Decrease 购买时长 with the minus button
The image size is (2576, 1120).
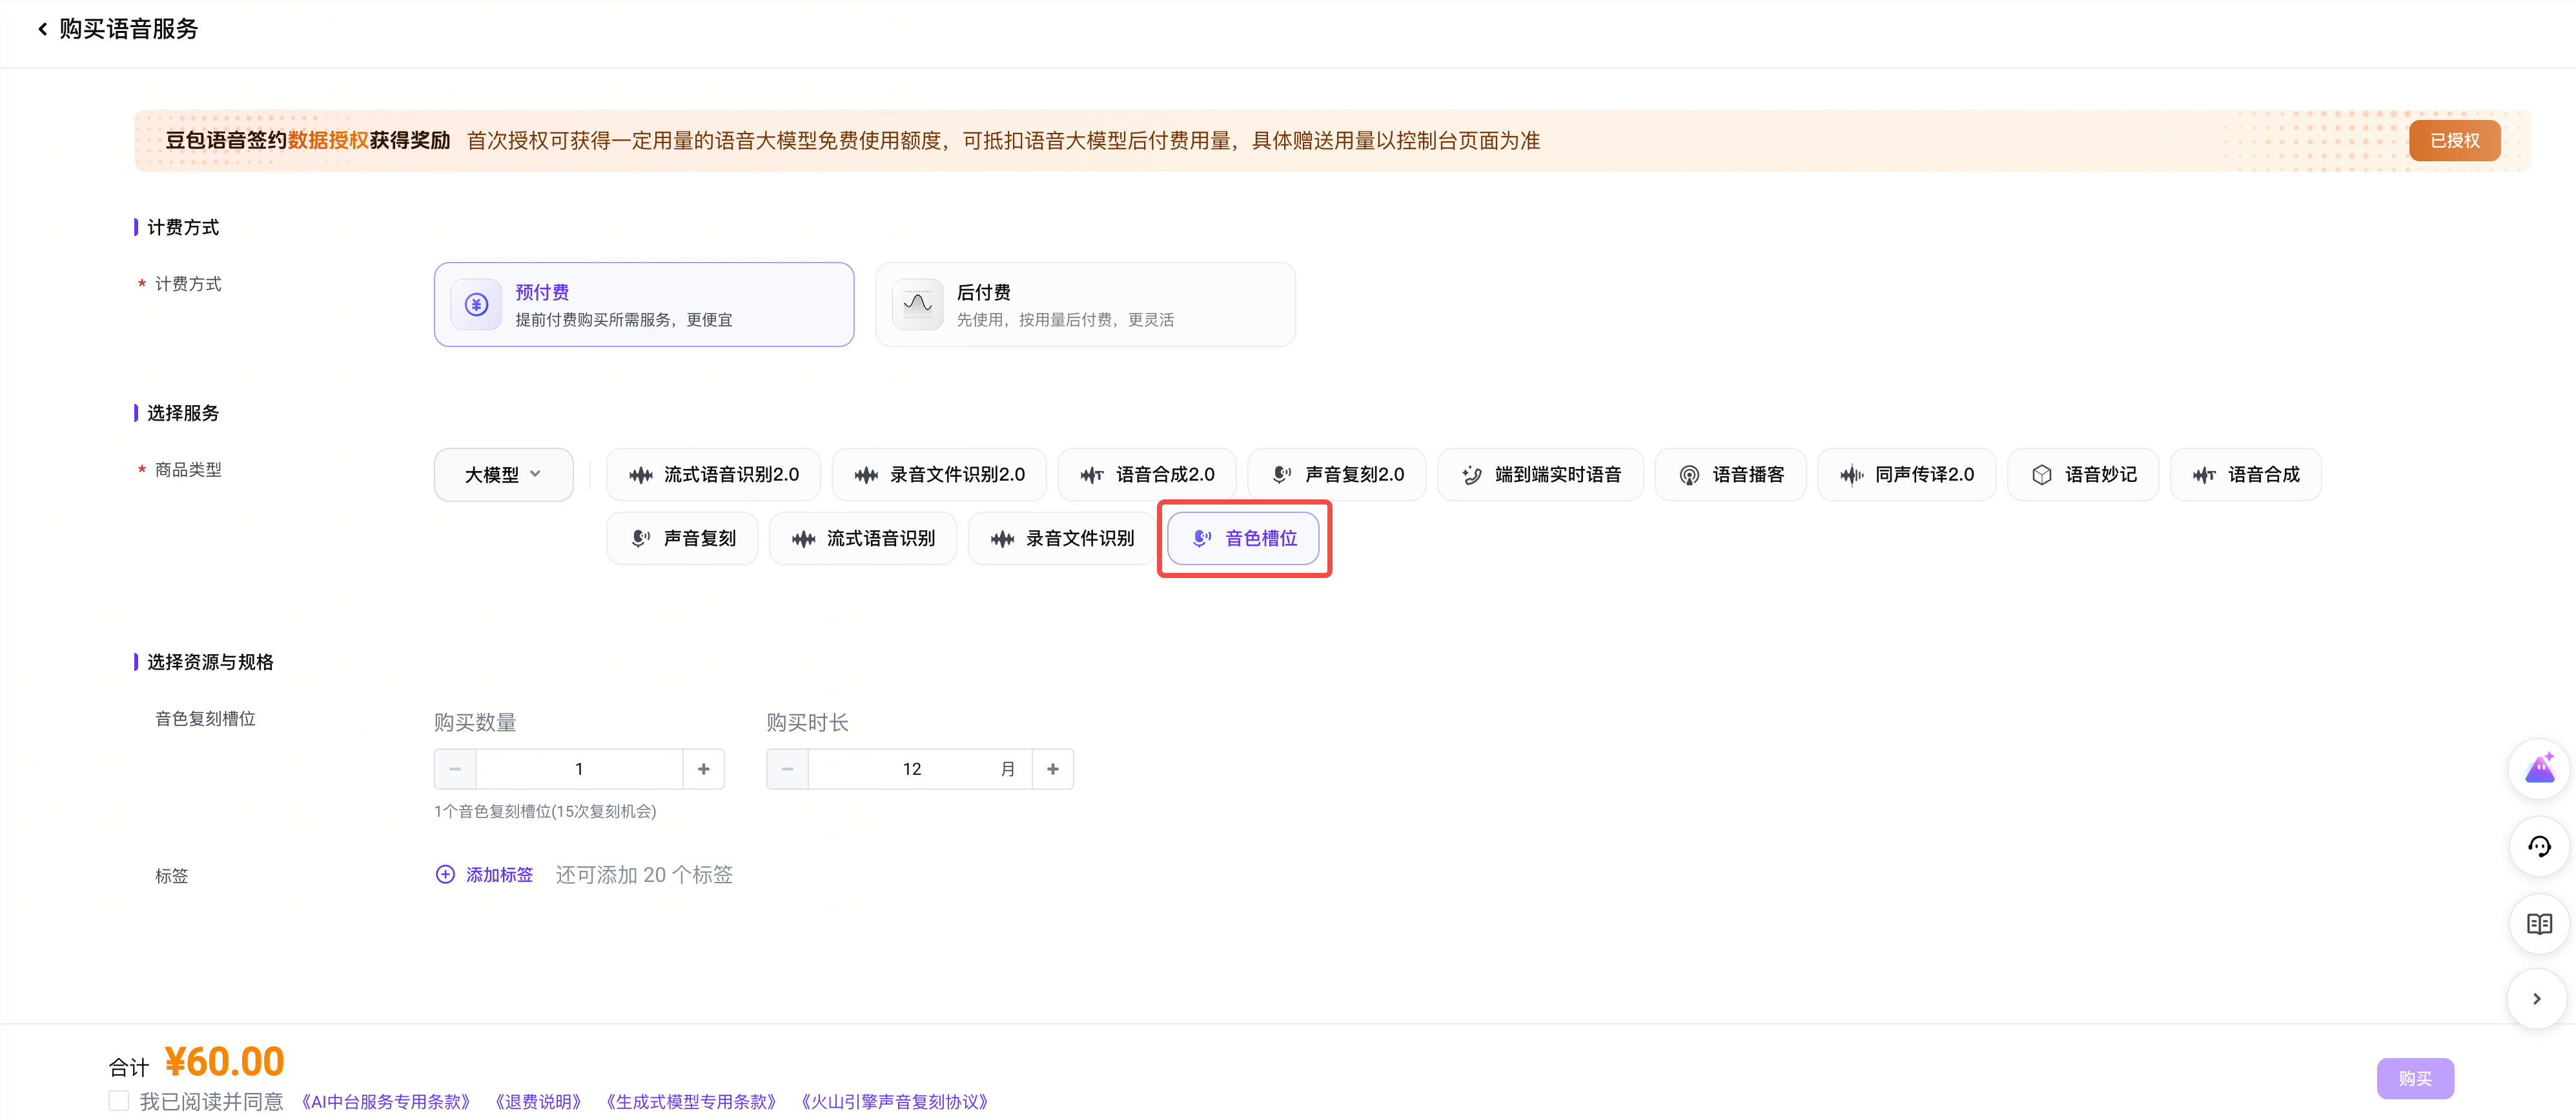(x=787, y=768)
